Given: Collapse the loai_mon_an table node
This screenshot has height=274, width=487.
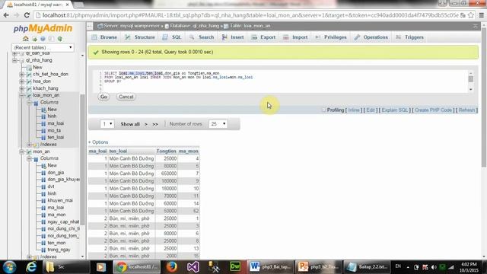Looking at the screenshot, I should pos(22,95).
